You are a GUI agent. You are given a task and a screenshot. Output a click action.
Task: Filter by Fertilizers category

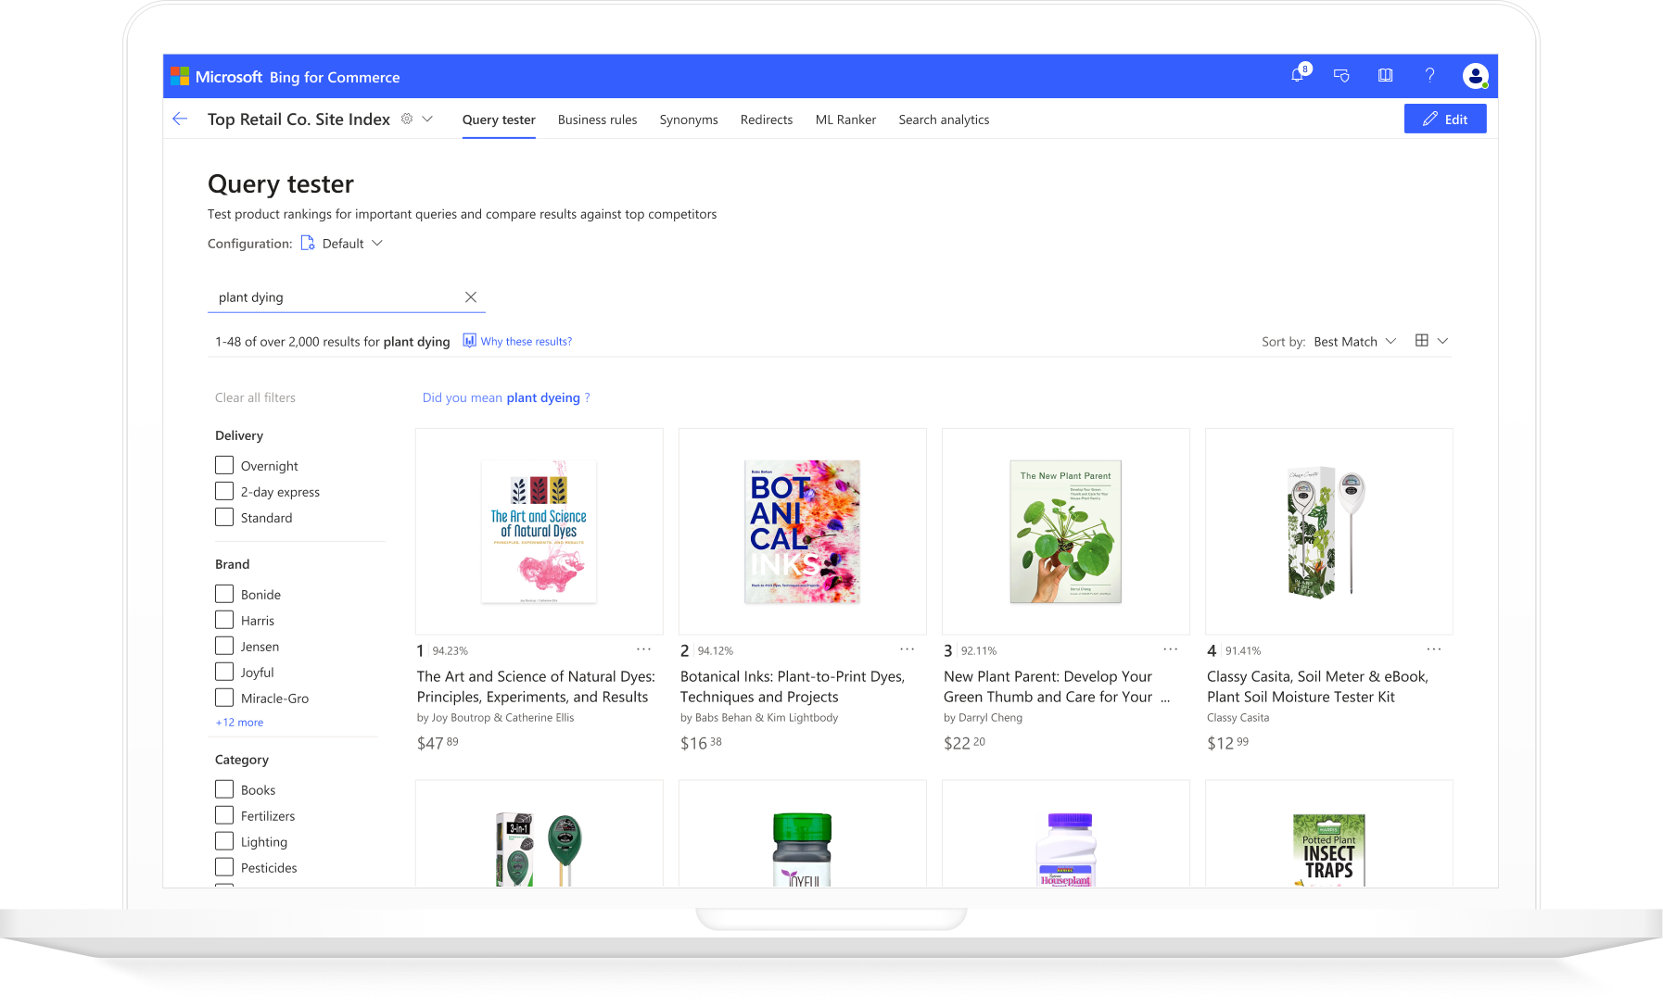pyautogui.click(x=224, y=815)
